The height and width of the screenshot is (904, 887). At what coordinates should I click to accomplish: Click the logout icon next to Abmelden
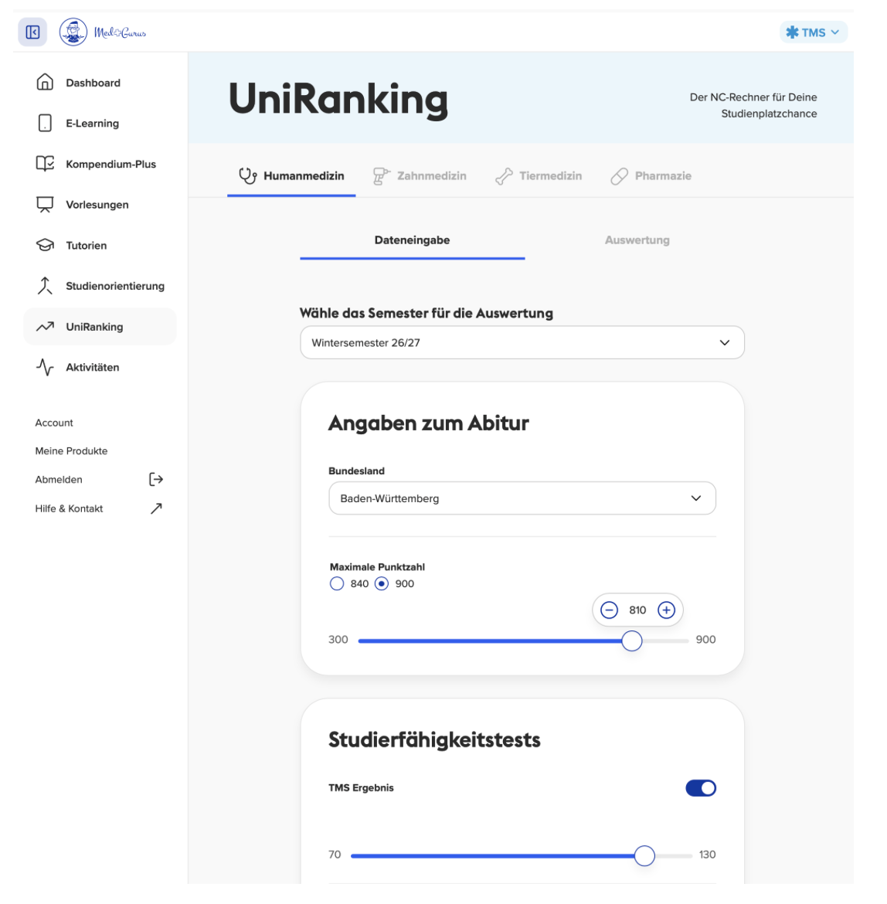tap(156, 480)
